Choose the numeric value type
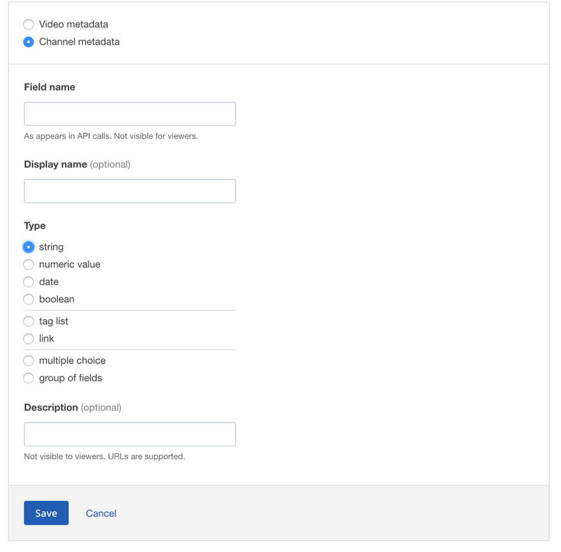This screenshot has height=552, width=561. [x=29, y=264]
